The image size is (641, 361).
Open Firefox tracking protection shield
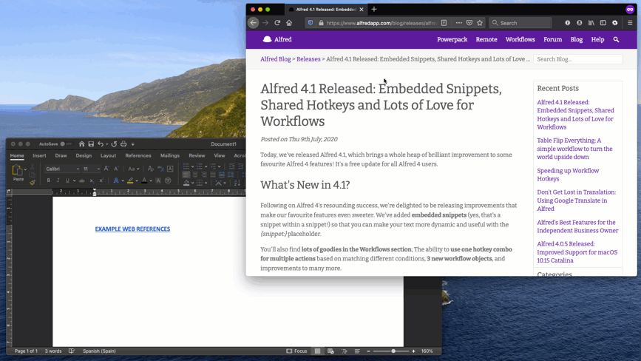point(311,23)
